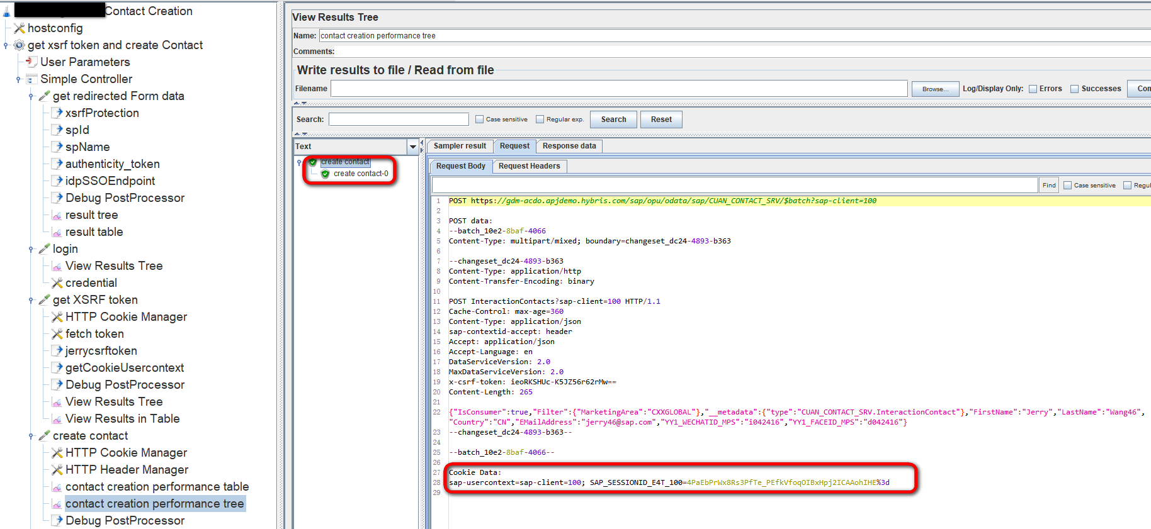Image resolution: width=1151 pixels, height=529 pixels.
Task: Click the credential config icon
Action: pos(57,283)
